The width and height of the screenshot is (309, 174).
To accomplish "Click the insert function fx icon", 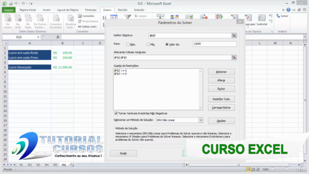I will (x=58, y=37).
